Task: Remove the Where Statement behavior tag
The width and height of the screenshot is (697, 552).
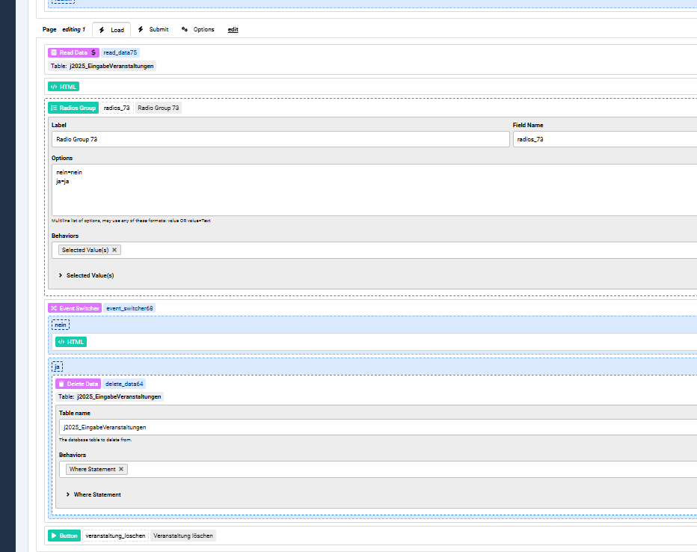Action: [x=121, y=469]
